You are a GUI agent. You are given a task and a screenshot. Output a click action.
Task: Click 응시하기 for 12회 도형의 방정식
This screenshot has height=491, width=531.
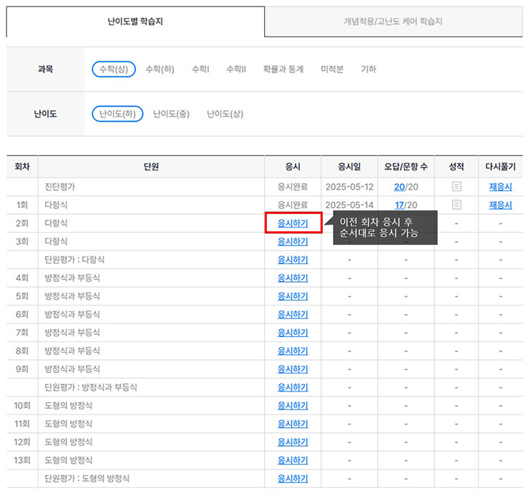(x=293, y=442)
